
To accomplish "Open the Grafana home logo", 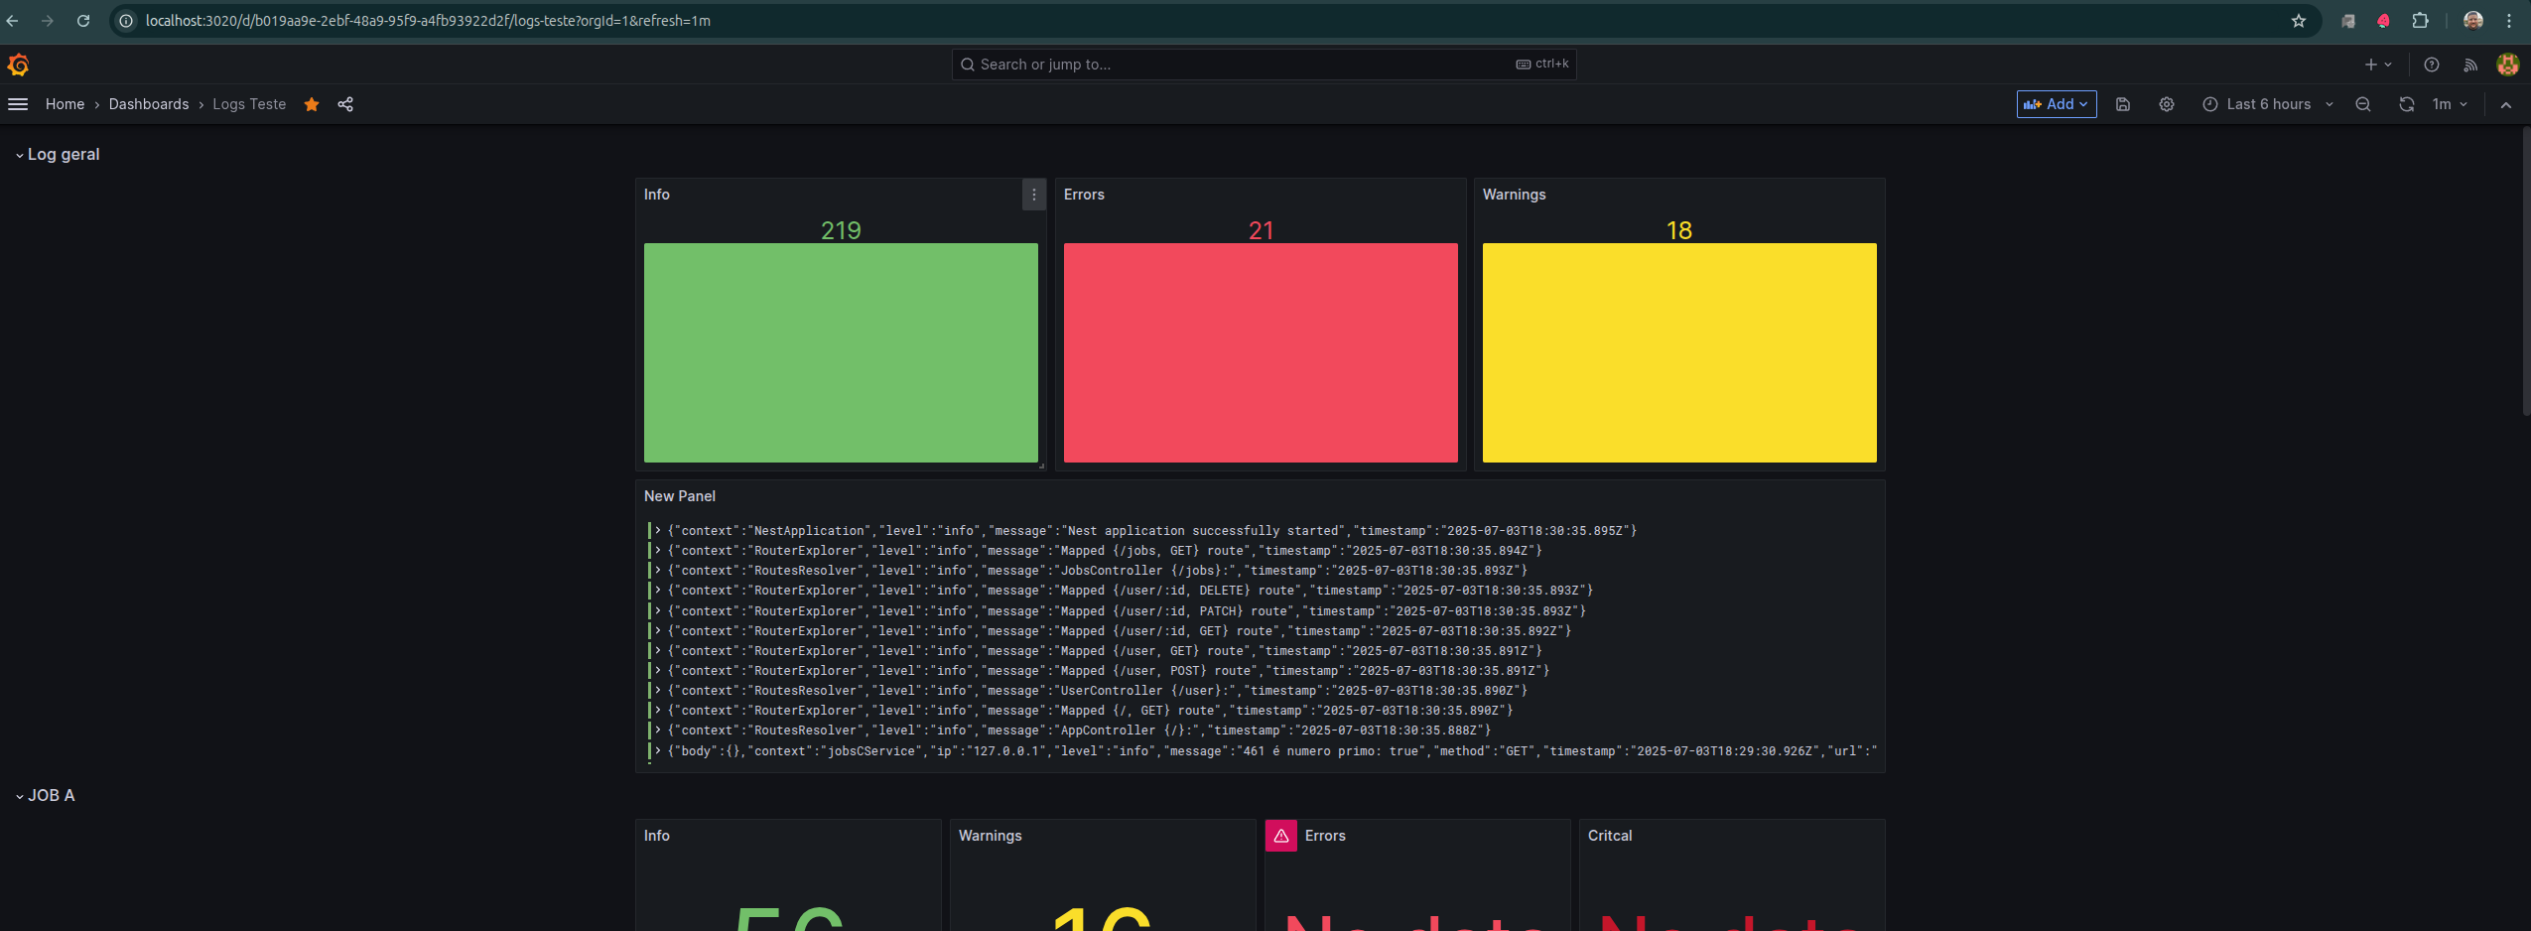I will point(18,65).
